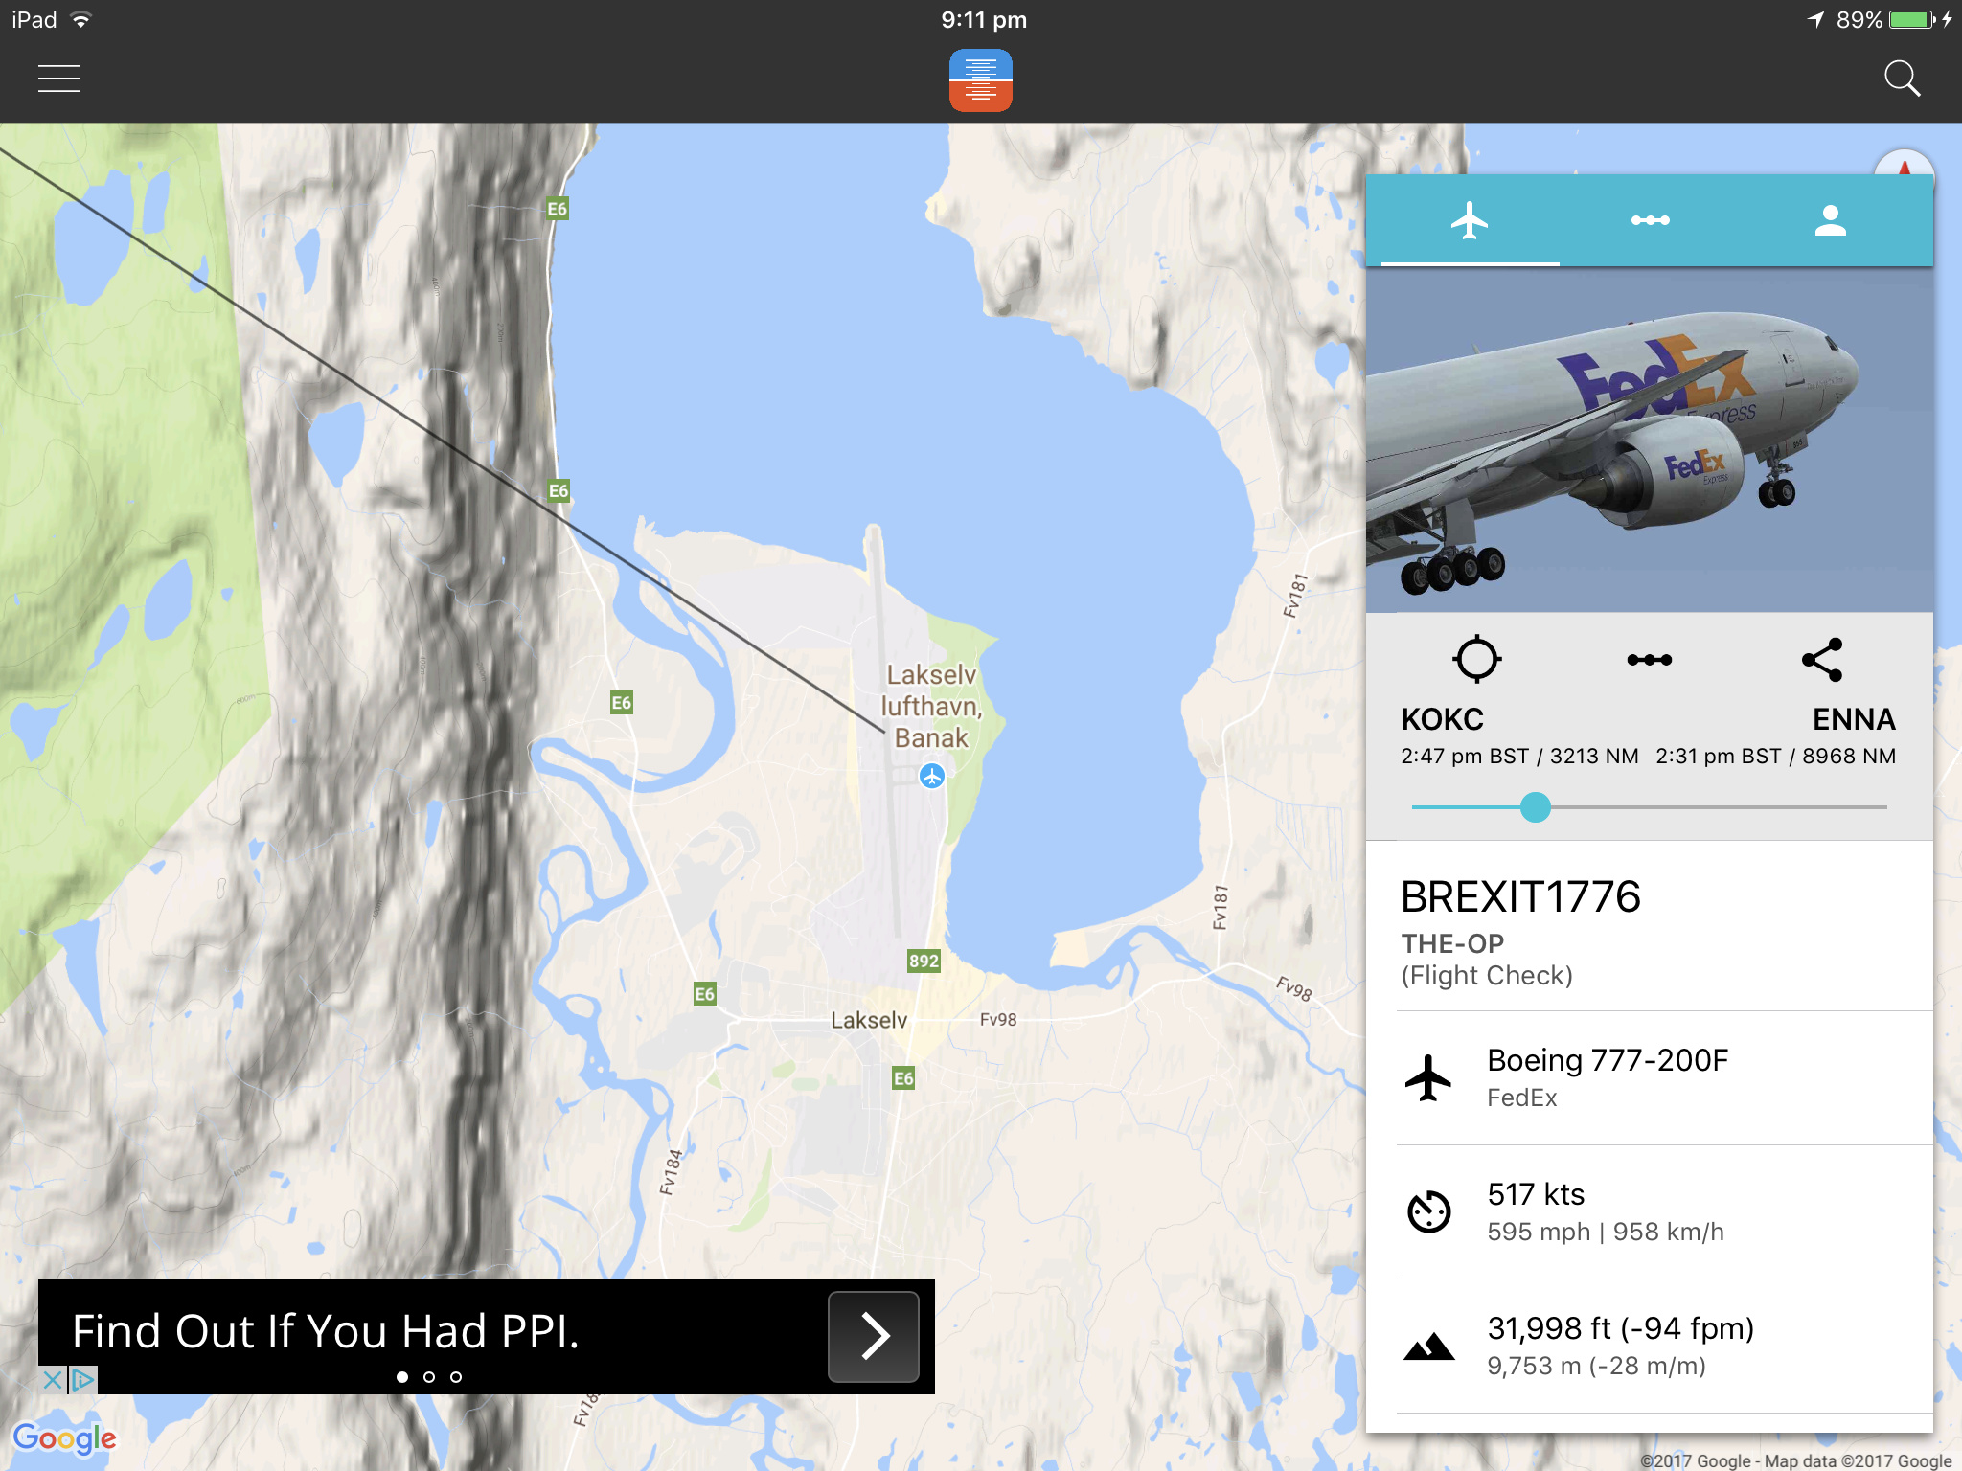Click the ad's next arrow button
1962x1471 pixels.
(874, 1336)
